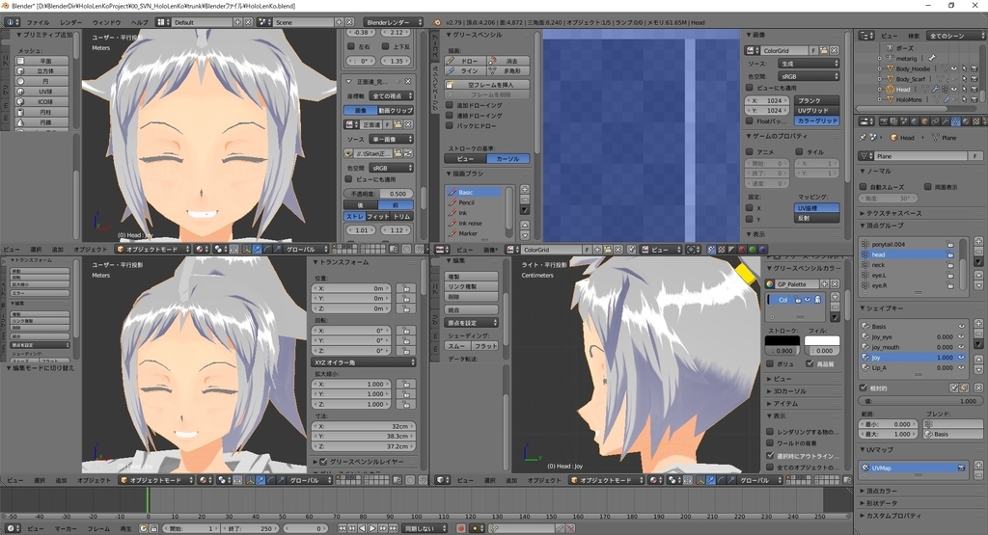Viewport: 988px width, 535px height.
Task: Enable Additive Drawing (追加ドローイング) checkbox
Action: [x=450, y=105]
